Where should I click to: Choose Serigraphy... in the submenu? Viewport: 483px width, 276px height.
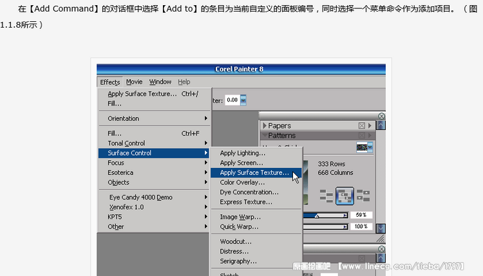[256, 261]
